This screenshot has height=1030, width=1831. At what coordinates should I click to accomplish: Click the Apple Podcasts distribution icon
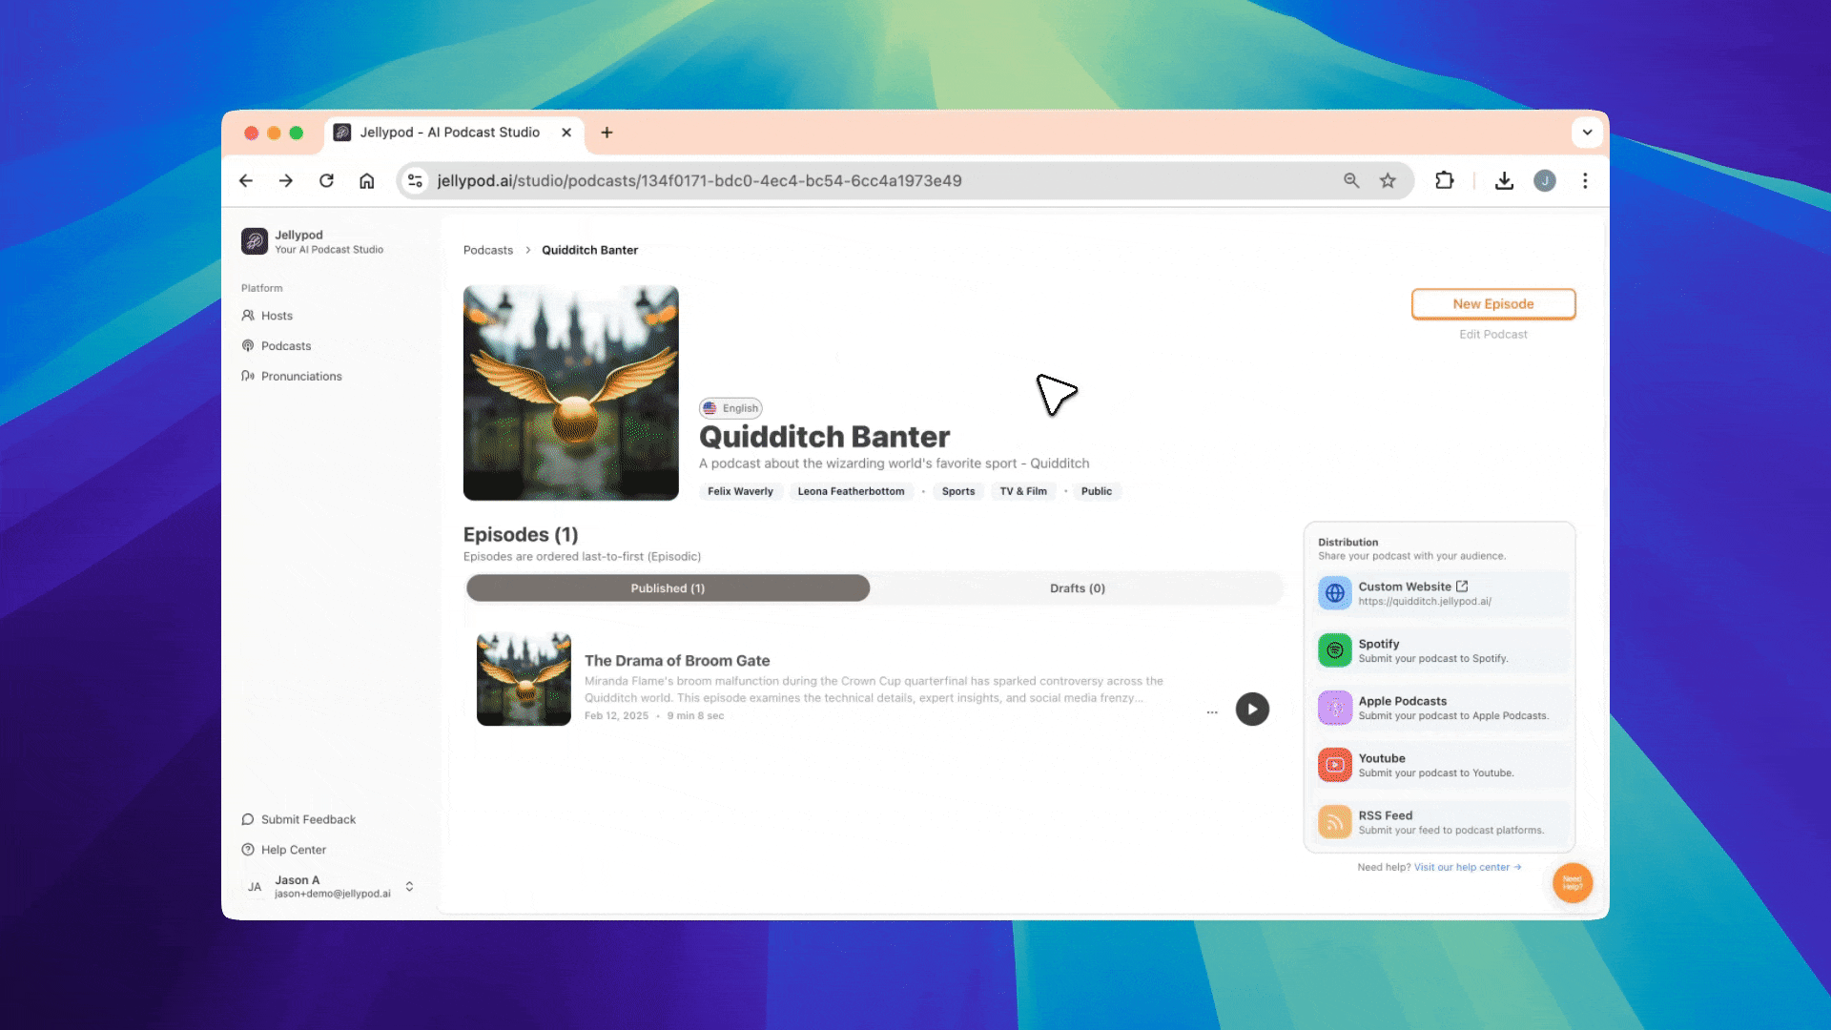[1334, 707]
